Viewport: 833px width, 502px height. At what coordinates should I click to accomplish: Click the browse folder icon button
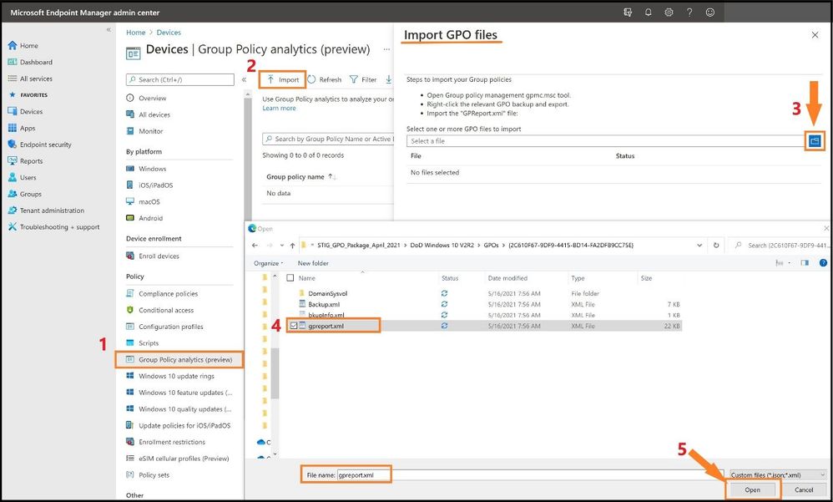point(815,141)
